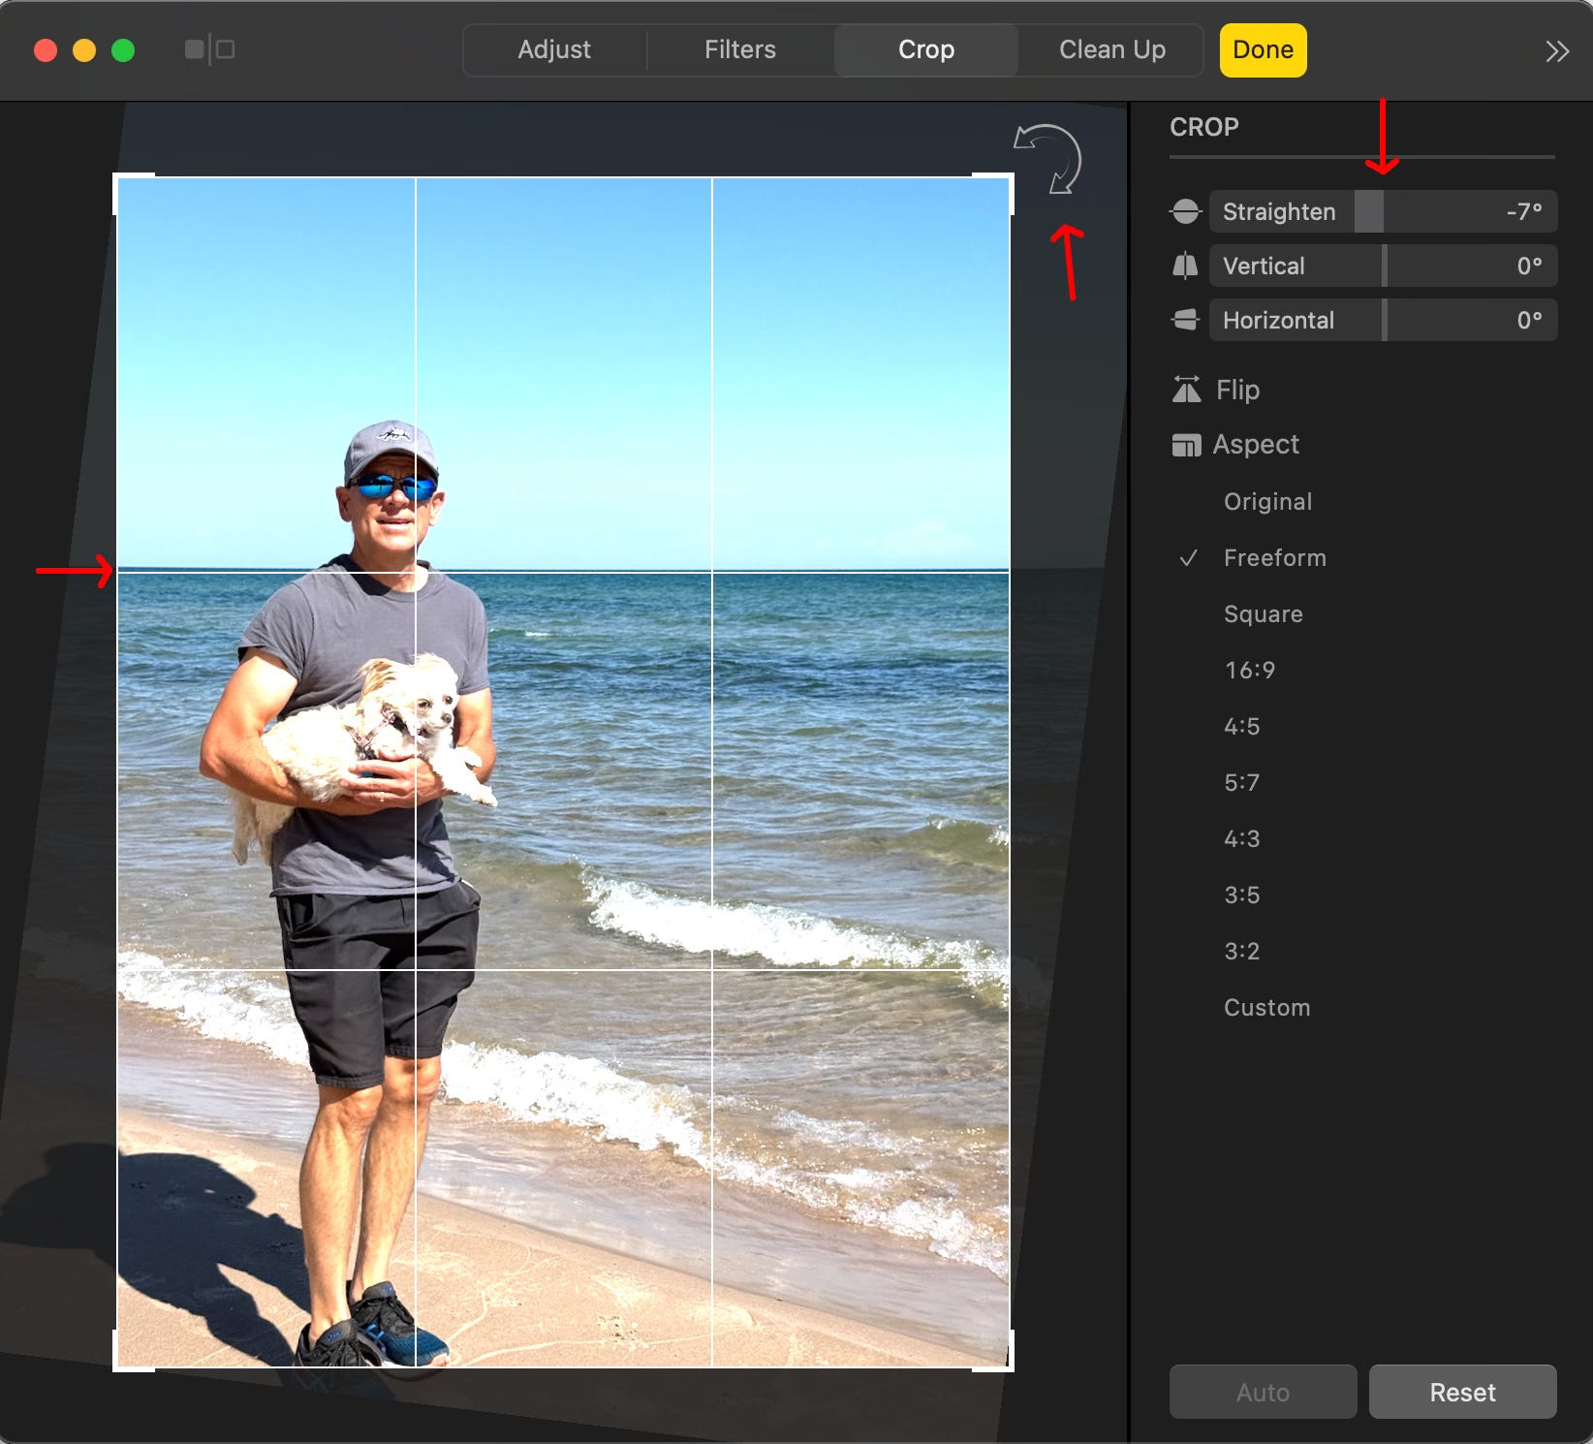Click the top-left crop corner handle
Image resolution: width=1593 pixels, height=1444 pixels.
pyautogui.click(x=117, y=177)
